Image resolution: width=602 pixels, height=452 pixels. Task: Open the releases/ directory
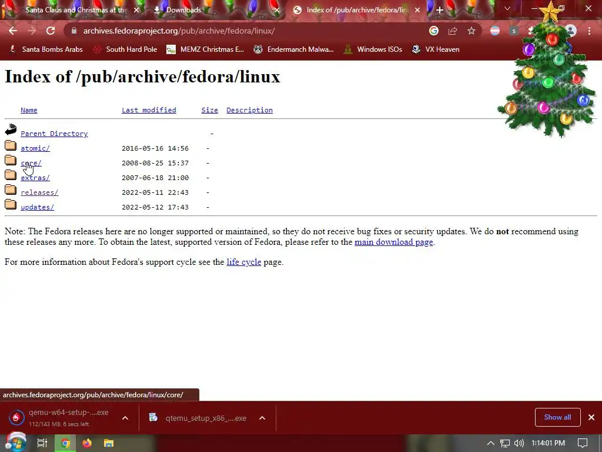click(x=39, y=192)
